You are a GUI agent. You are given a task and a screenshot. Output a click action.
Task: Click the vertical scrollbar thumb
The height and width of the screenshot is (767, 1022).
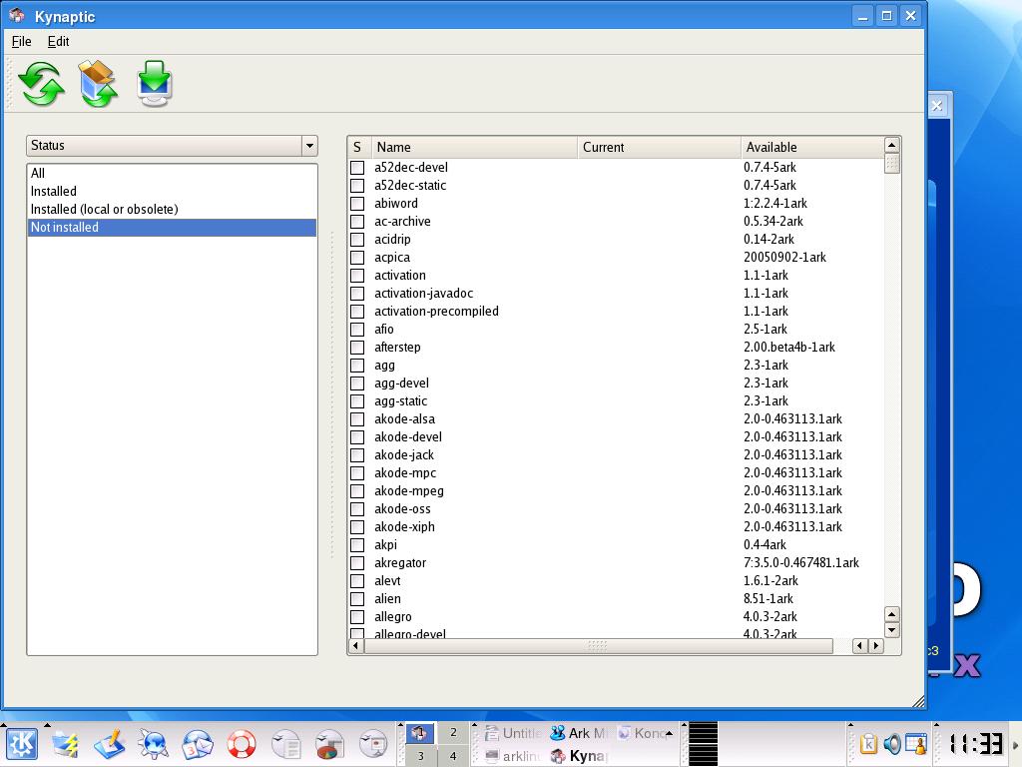pyautogui.click(x=891, y=163)
